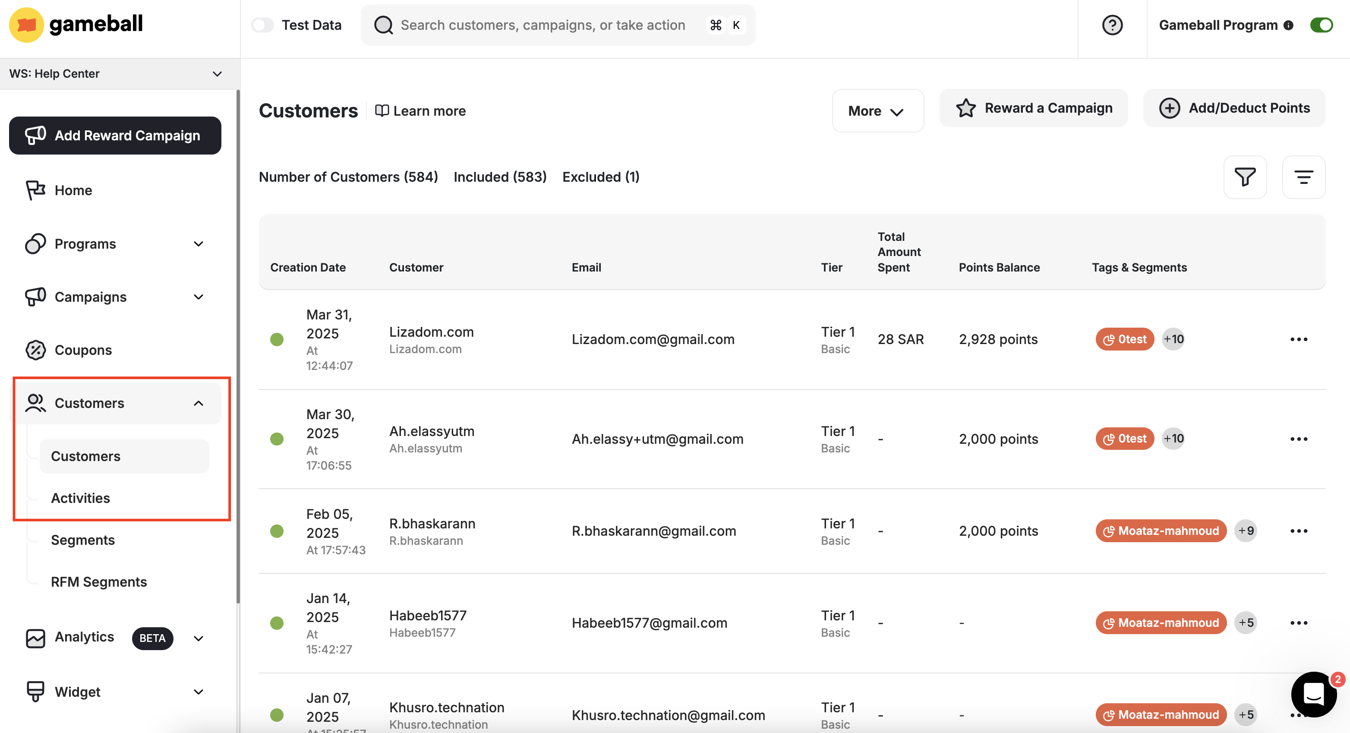Open the Activities submenu item
Image resolution: width=1350 pixels, height=733 pixels.
pos(80,498)
